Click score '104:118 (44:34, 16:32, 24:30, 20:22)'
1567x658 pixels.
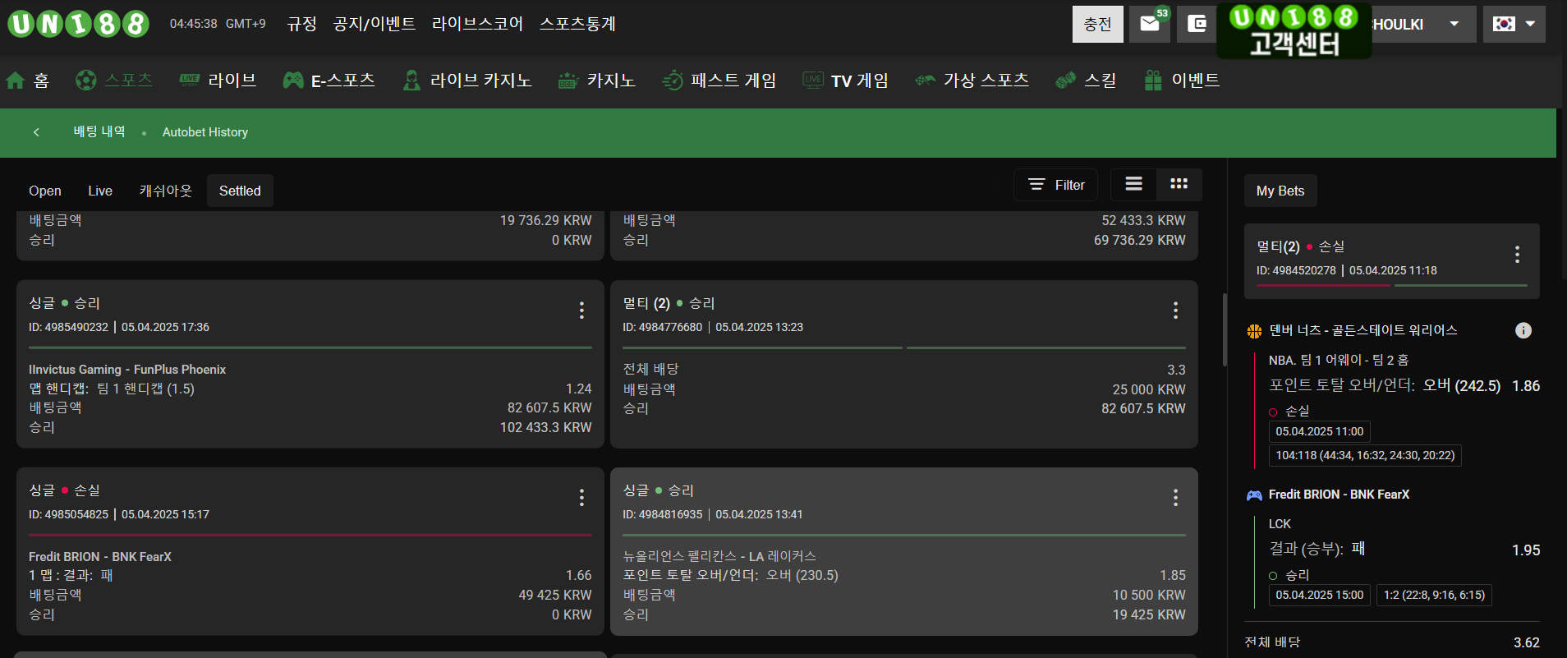pos(1365,455)
